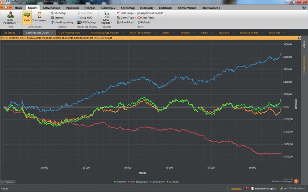Open the Home ribbon tab
The height and width of the screenshot is (192, 308).
pyautogui.click(x=18, y=8)
